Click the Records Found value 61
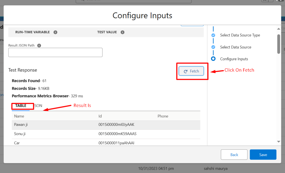This screenshot has height=173, width=285. tap(44, 81)
